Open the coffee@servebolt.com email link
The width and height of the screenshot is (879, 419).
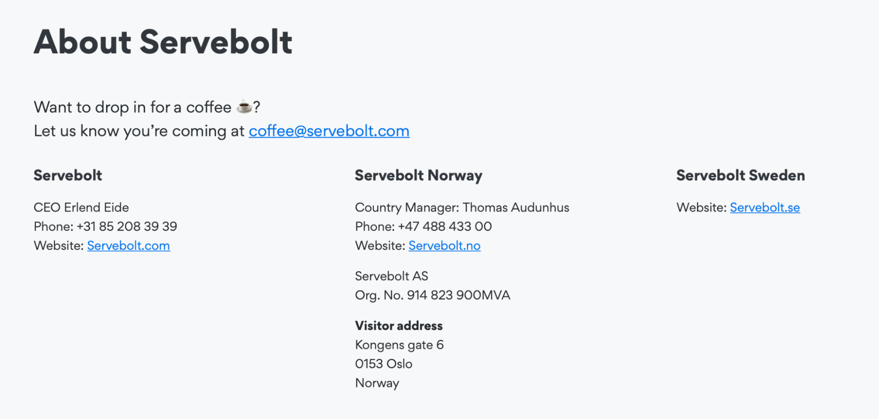click(x=329, y=131)
